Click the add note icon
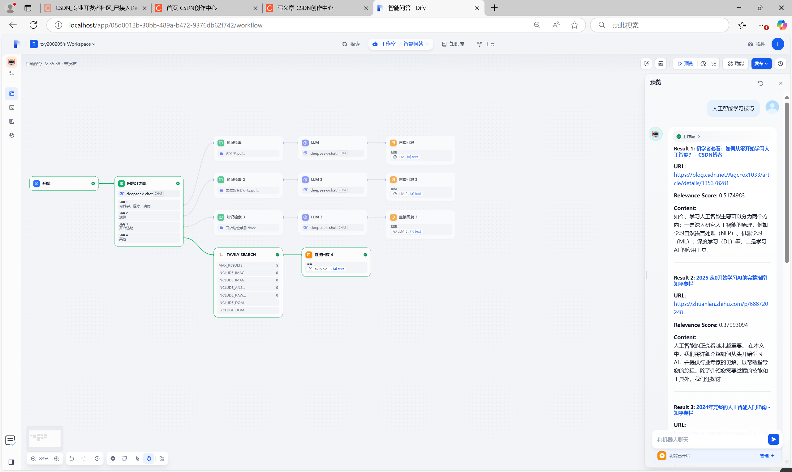This screenshot has height=472, width=792. [124, 458]
